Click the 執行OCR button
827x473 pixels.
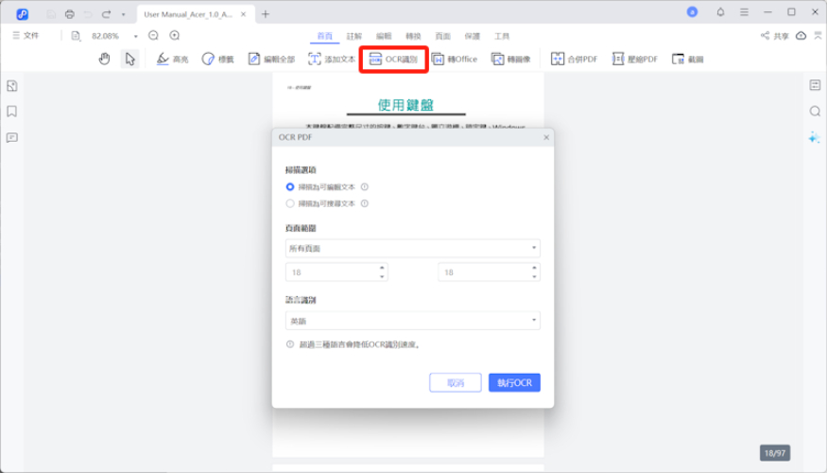point(514,383)
